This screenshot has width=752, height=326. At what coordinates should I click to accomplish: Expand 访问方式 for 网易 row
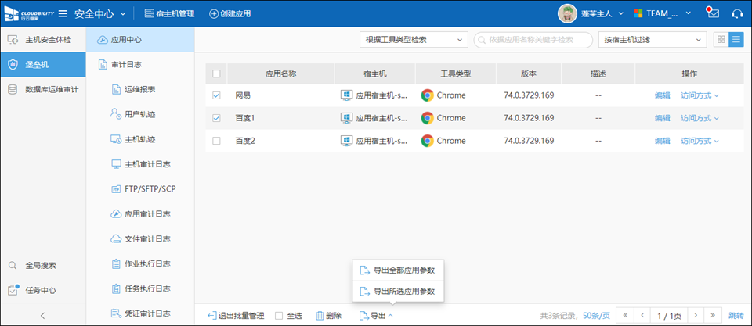pos(700,95)
